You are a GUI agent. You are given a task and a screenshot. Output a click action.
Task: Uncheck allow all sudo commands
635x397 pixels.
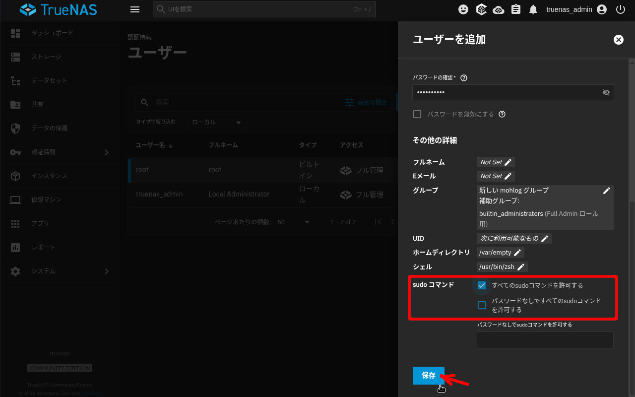tap(482, 285)
